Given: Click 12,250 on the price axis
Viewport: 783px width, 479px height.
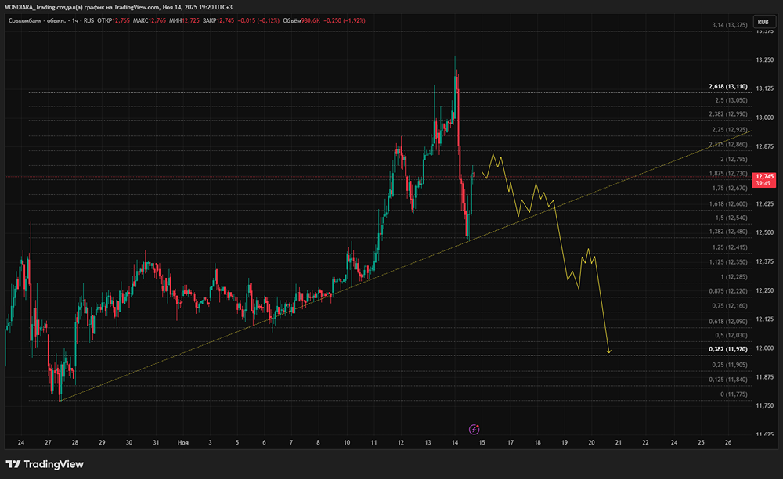Looking at the screenshot, I should coord(764,291).
